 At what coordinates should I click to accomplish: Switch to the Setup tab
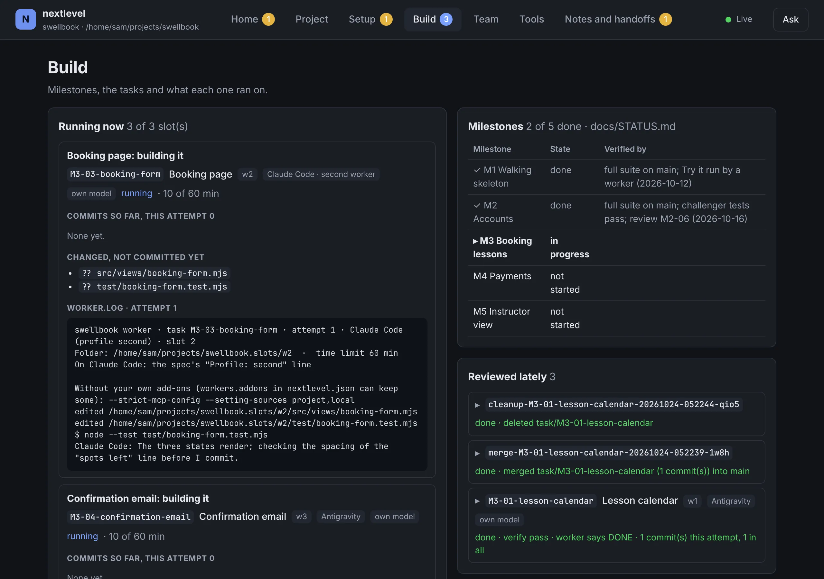point(370,19)
